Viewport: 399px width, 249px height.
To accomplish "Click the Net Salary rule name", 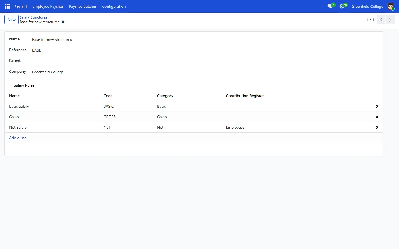I will (18, 127).
